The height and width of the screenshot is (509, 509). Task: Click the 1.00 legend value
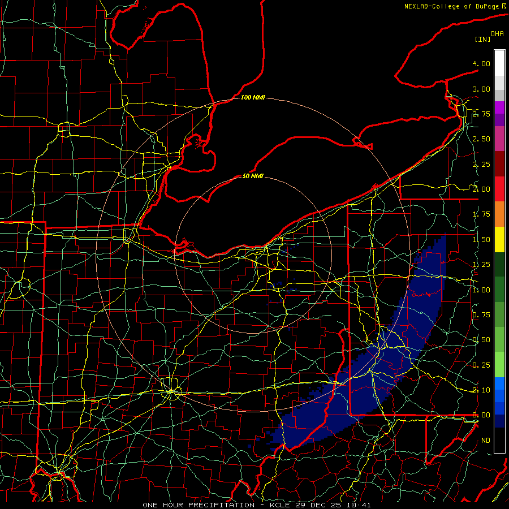click(x=481, y=290)
